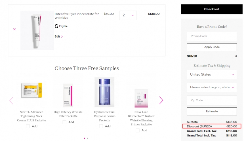This screenshot has height=141, width=244.
Task: Go to second samples carousel page
Action: coord(88,138)
